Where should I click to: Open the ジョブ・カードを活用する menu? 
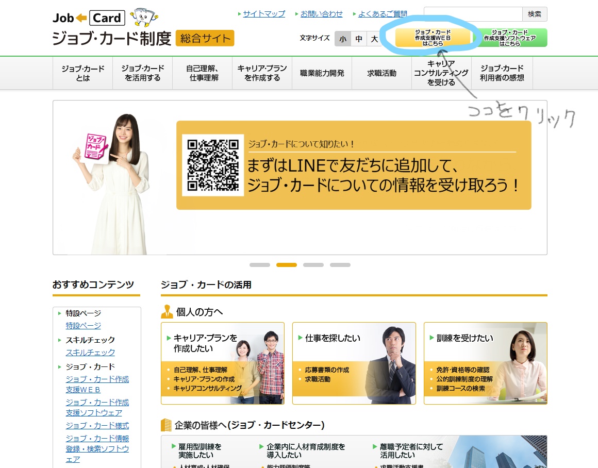(x=143, y=73)
